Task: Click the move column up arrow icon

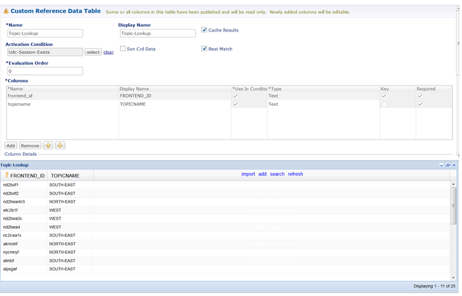Action: 48,145
